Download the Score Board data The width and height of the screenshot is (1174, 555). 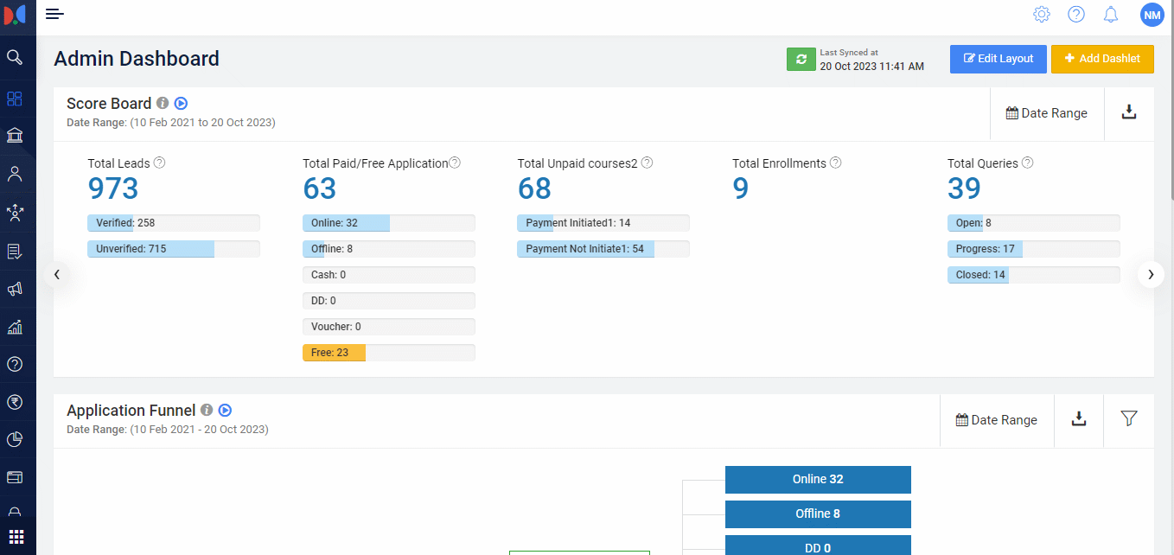tap(1129, 112)
